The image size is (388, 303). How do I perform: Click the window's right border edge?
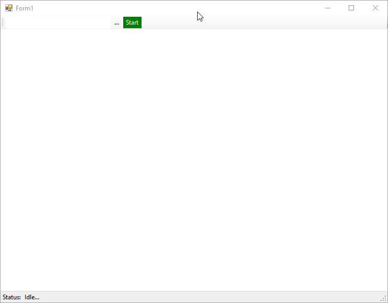pyautogui.click(x=387, y=157)
